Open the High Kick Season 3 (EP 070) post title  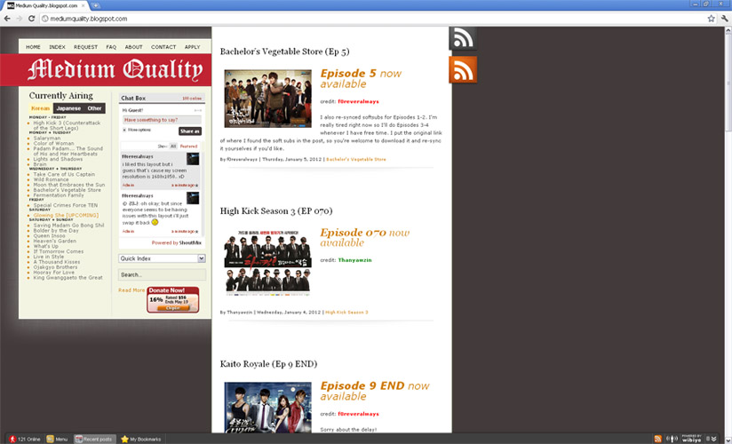pos(276,211)
